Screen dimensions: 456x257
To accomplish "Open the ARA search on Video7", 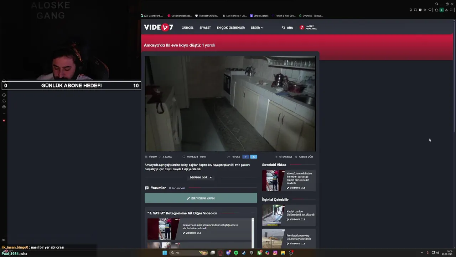I will [287, 27].
